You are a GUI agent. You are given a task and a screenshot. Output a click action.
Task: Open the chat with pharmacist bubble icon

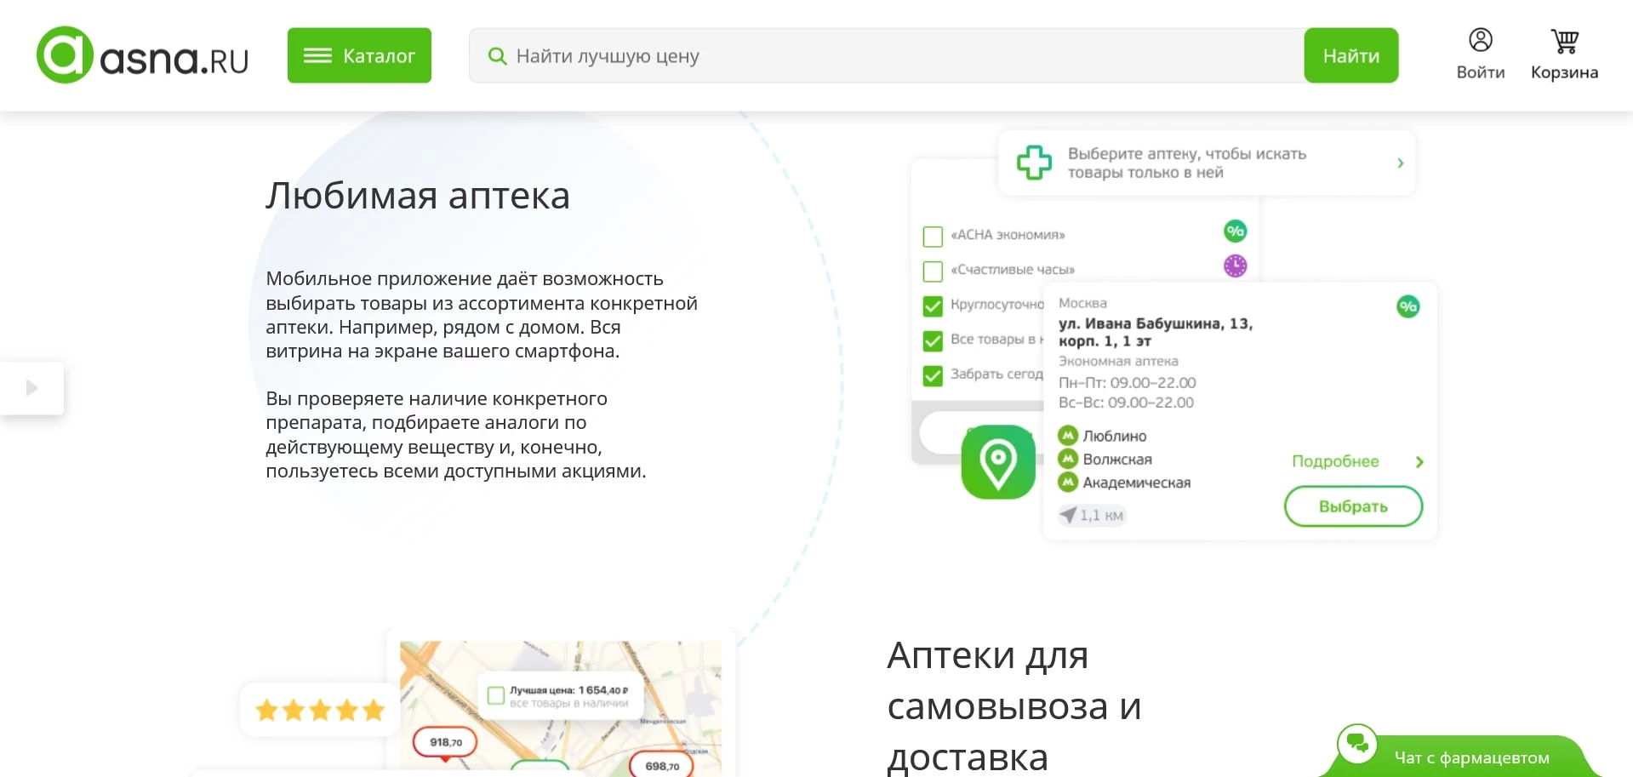[x=1358, y=743]
